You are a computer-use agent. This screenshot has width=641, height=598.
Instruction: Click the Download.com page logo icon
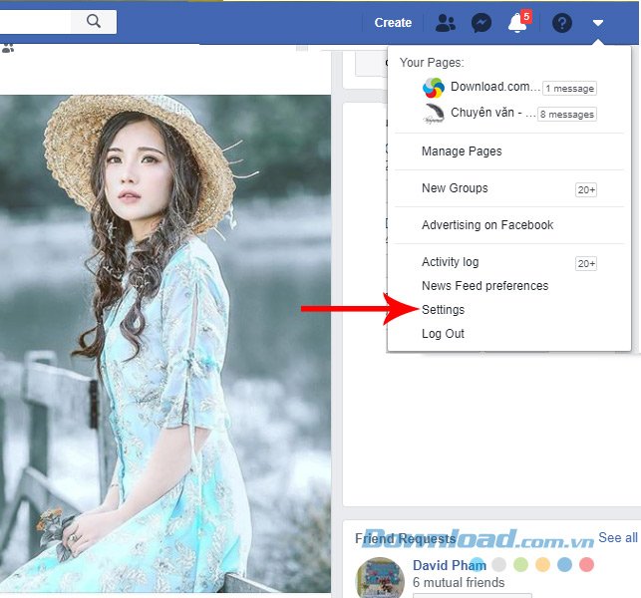[x=433, y=88]
